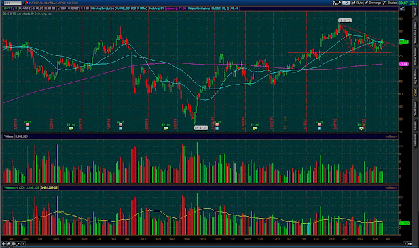The width and height of the screenshot is (419, 248).
Task: Click the zoom magnifier tool at bottom left
Action: pos(13,243)
